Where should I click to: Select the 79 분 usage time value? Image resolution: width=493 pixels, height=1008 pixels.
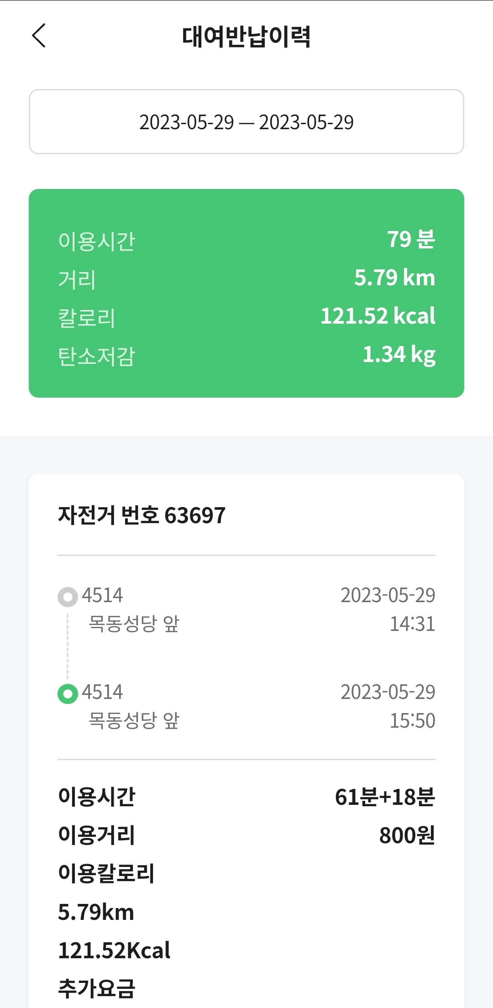[x=411, y=239]
